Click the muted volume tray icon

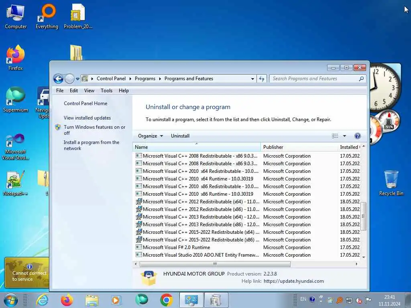(358, 300)
